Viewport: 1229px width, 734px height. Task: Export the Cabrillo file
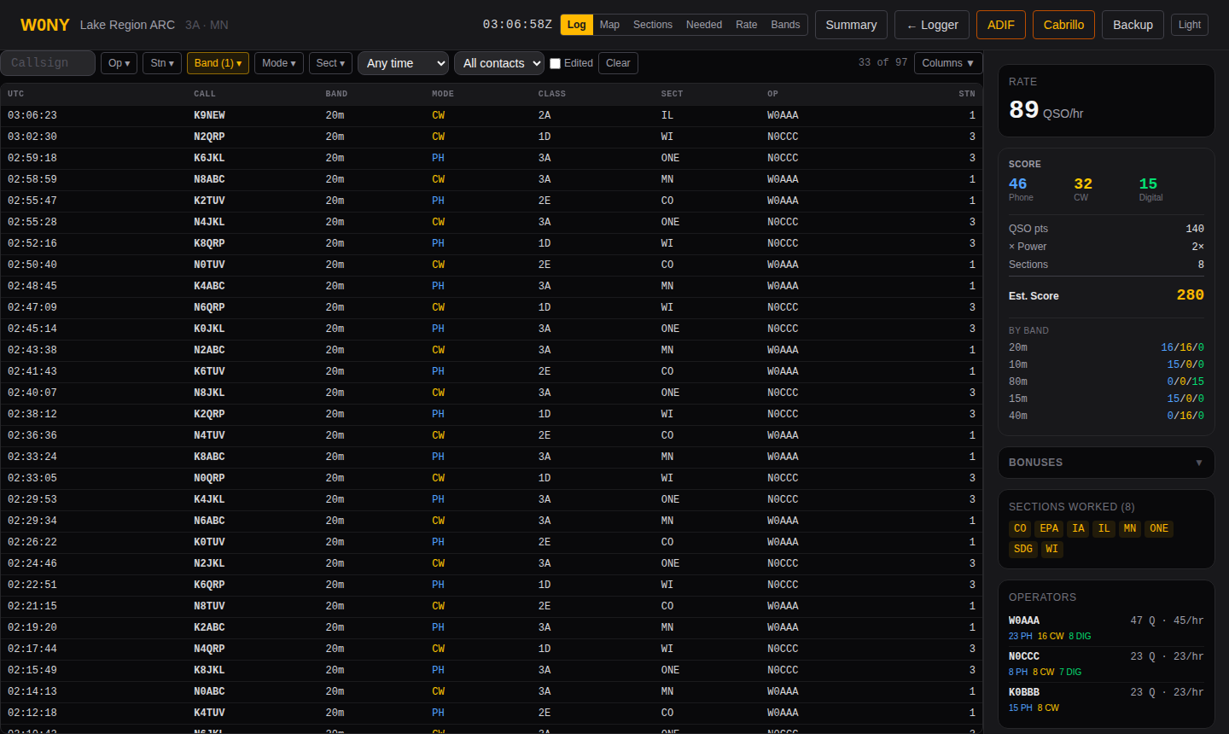pyautogui.click(x=1063, y=25)
